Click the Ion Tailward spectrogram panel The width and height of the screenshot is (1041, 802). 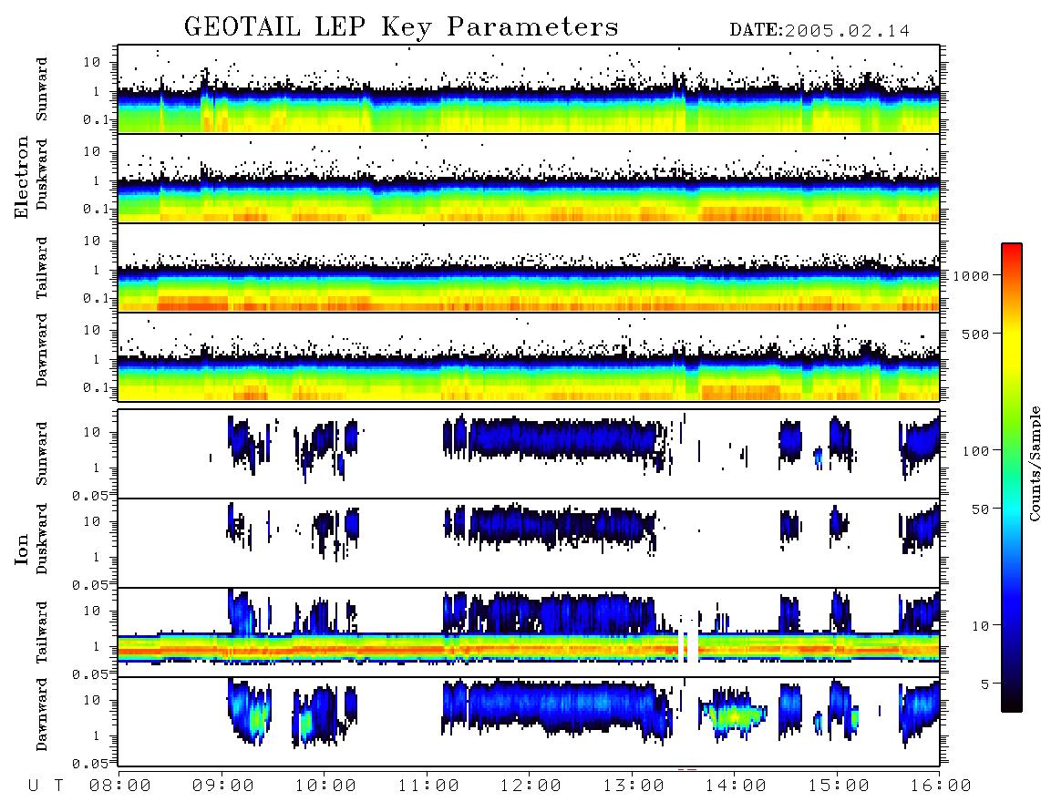[529, 632]
